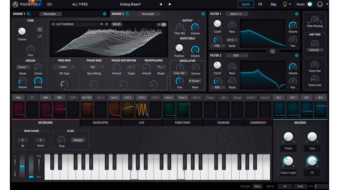Click the Unison Detune knob

(23, 81)
